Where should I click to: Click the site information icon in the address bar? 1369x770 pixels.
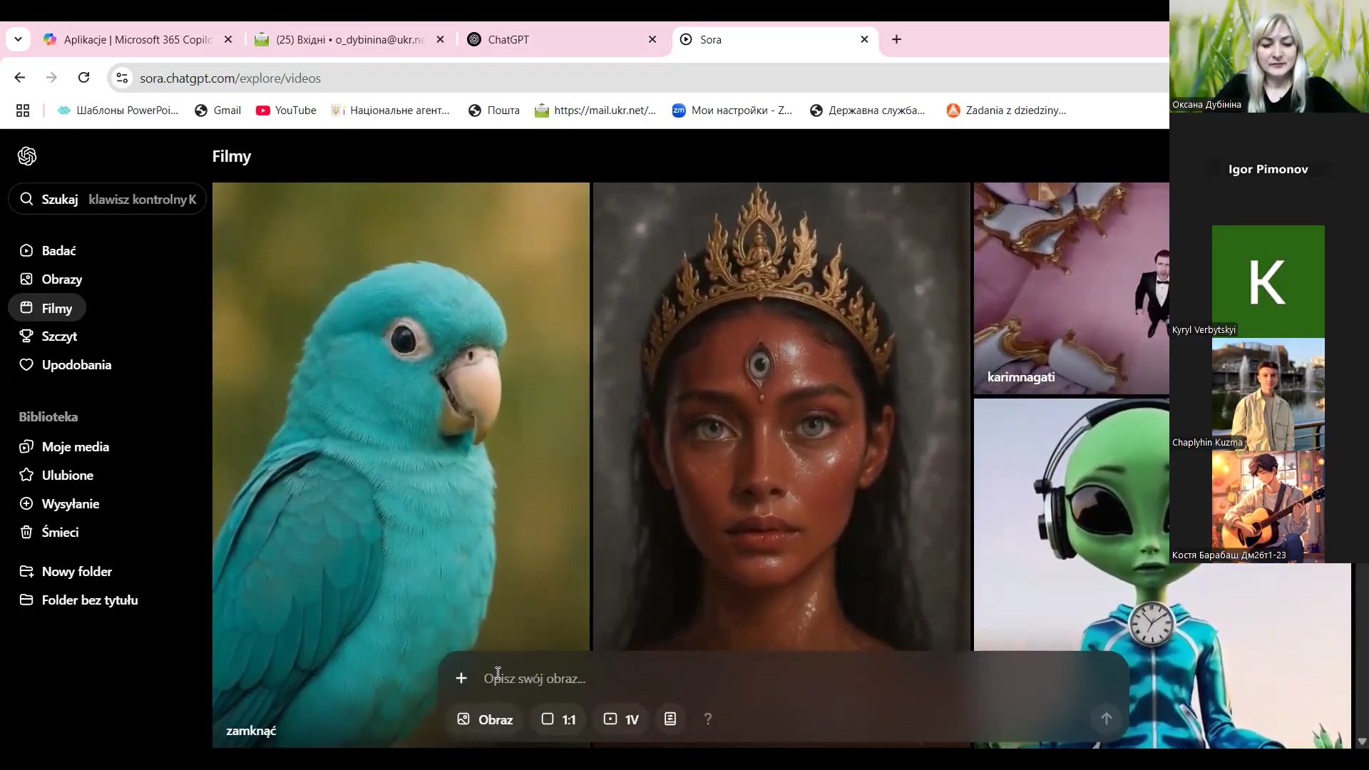[122, 78]
